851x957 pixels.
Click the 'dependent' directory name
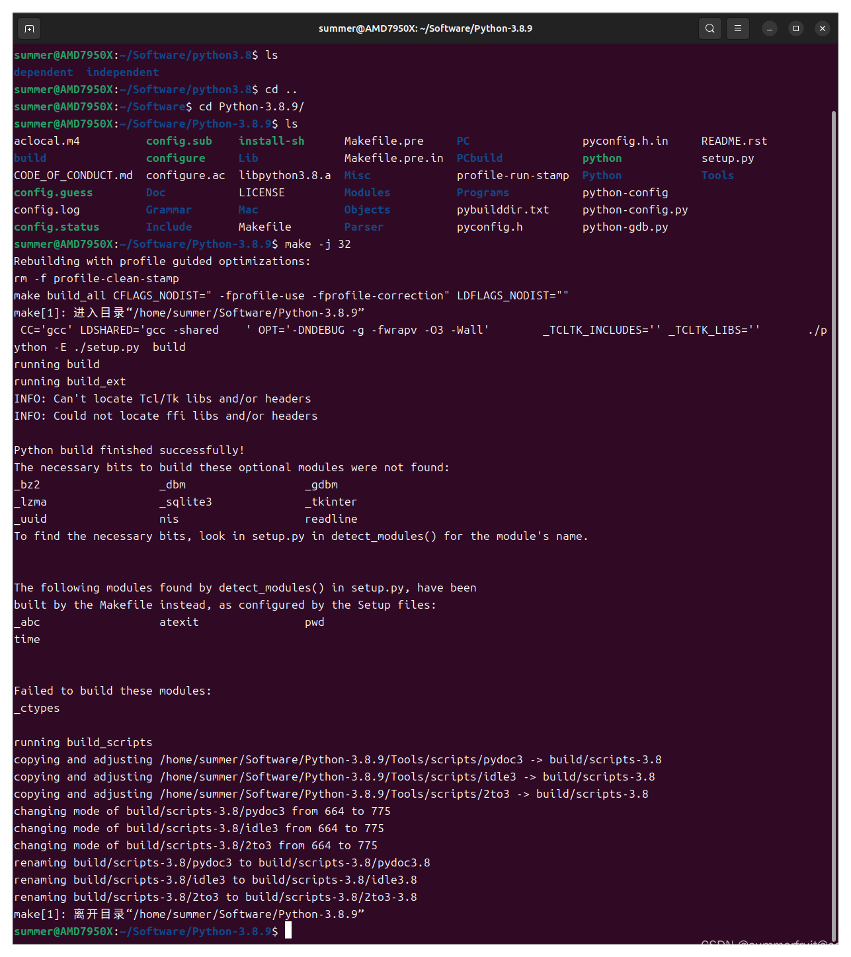pos(44,72)
